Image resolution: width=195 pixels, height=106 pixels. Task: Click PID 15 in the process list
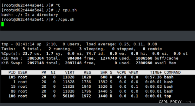(x=13, y=87)
